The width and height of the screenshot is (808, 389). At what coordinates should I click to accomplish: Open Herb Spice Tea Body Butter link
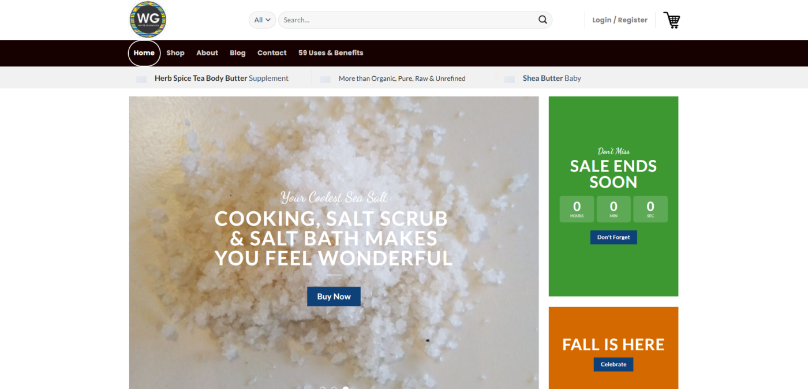tap(201, 78)
